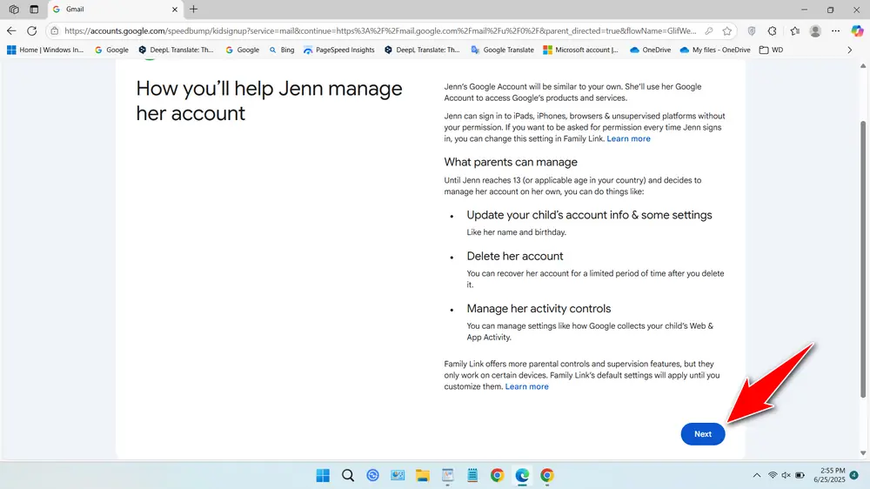Open the tab actions menu icon
870x489 pixels.
(34, 10)
